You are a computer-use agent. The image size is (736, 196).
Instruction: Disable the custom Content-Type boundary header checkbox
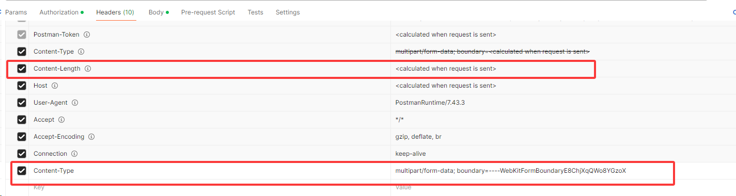pos(22,171)
